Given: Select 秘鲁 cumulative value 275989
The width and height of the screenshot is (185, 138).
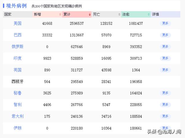Looking at the screenshot, I should click(x=77, y=93).
